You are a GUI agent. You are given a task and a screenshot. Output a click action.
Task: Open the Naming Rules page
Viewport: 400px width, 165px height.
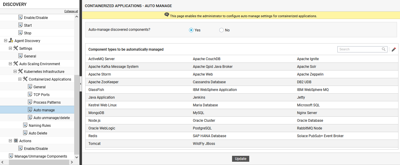pyautogui.click(x=40, y=126)
